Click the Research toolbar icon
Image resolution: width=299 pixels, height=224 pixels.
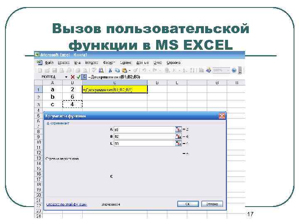pyautogui.click(x=101, y=71)
